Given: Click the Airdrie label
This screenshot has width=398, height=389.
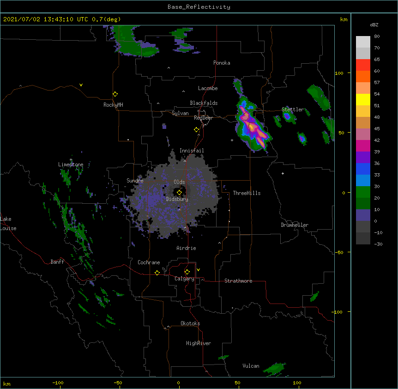Looking at the screenshot, I should click(187, 248).
